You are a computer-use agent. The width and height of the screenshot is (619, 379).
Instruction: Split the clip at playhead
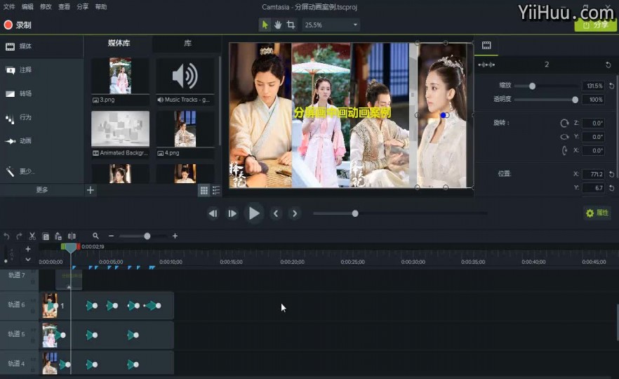click(72, 236)
